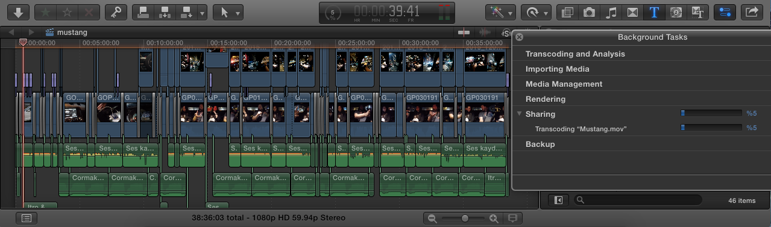Image resolution: width=771 pixels, height=227 pixels.
Task: Open the Effects Browser
Action: click(567, 12)
